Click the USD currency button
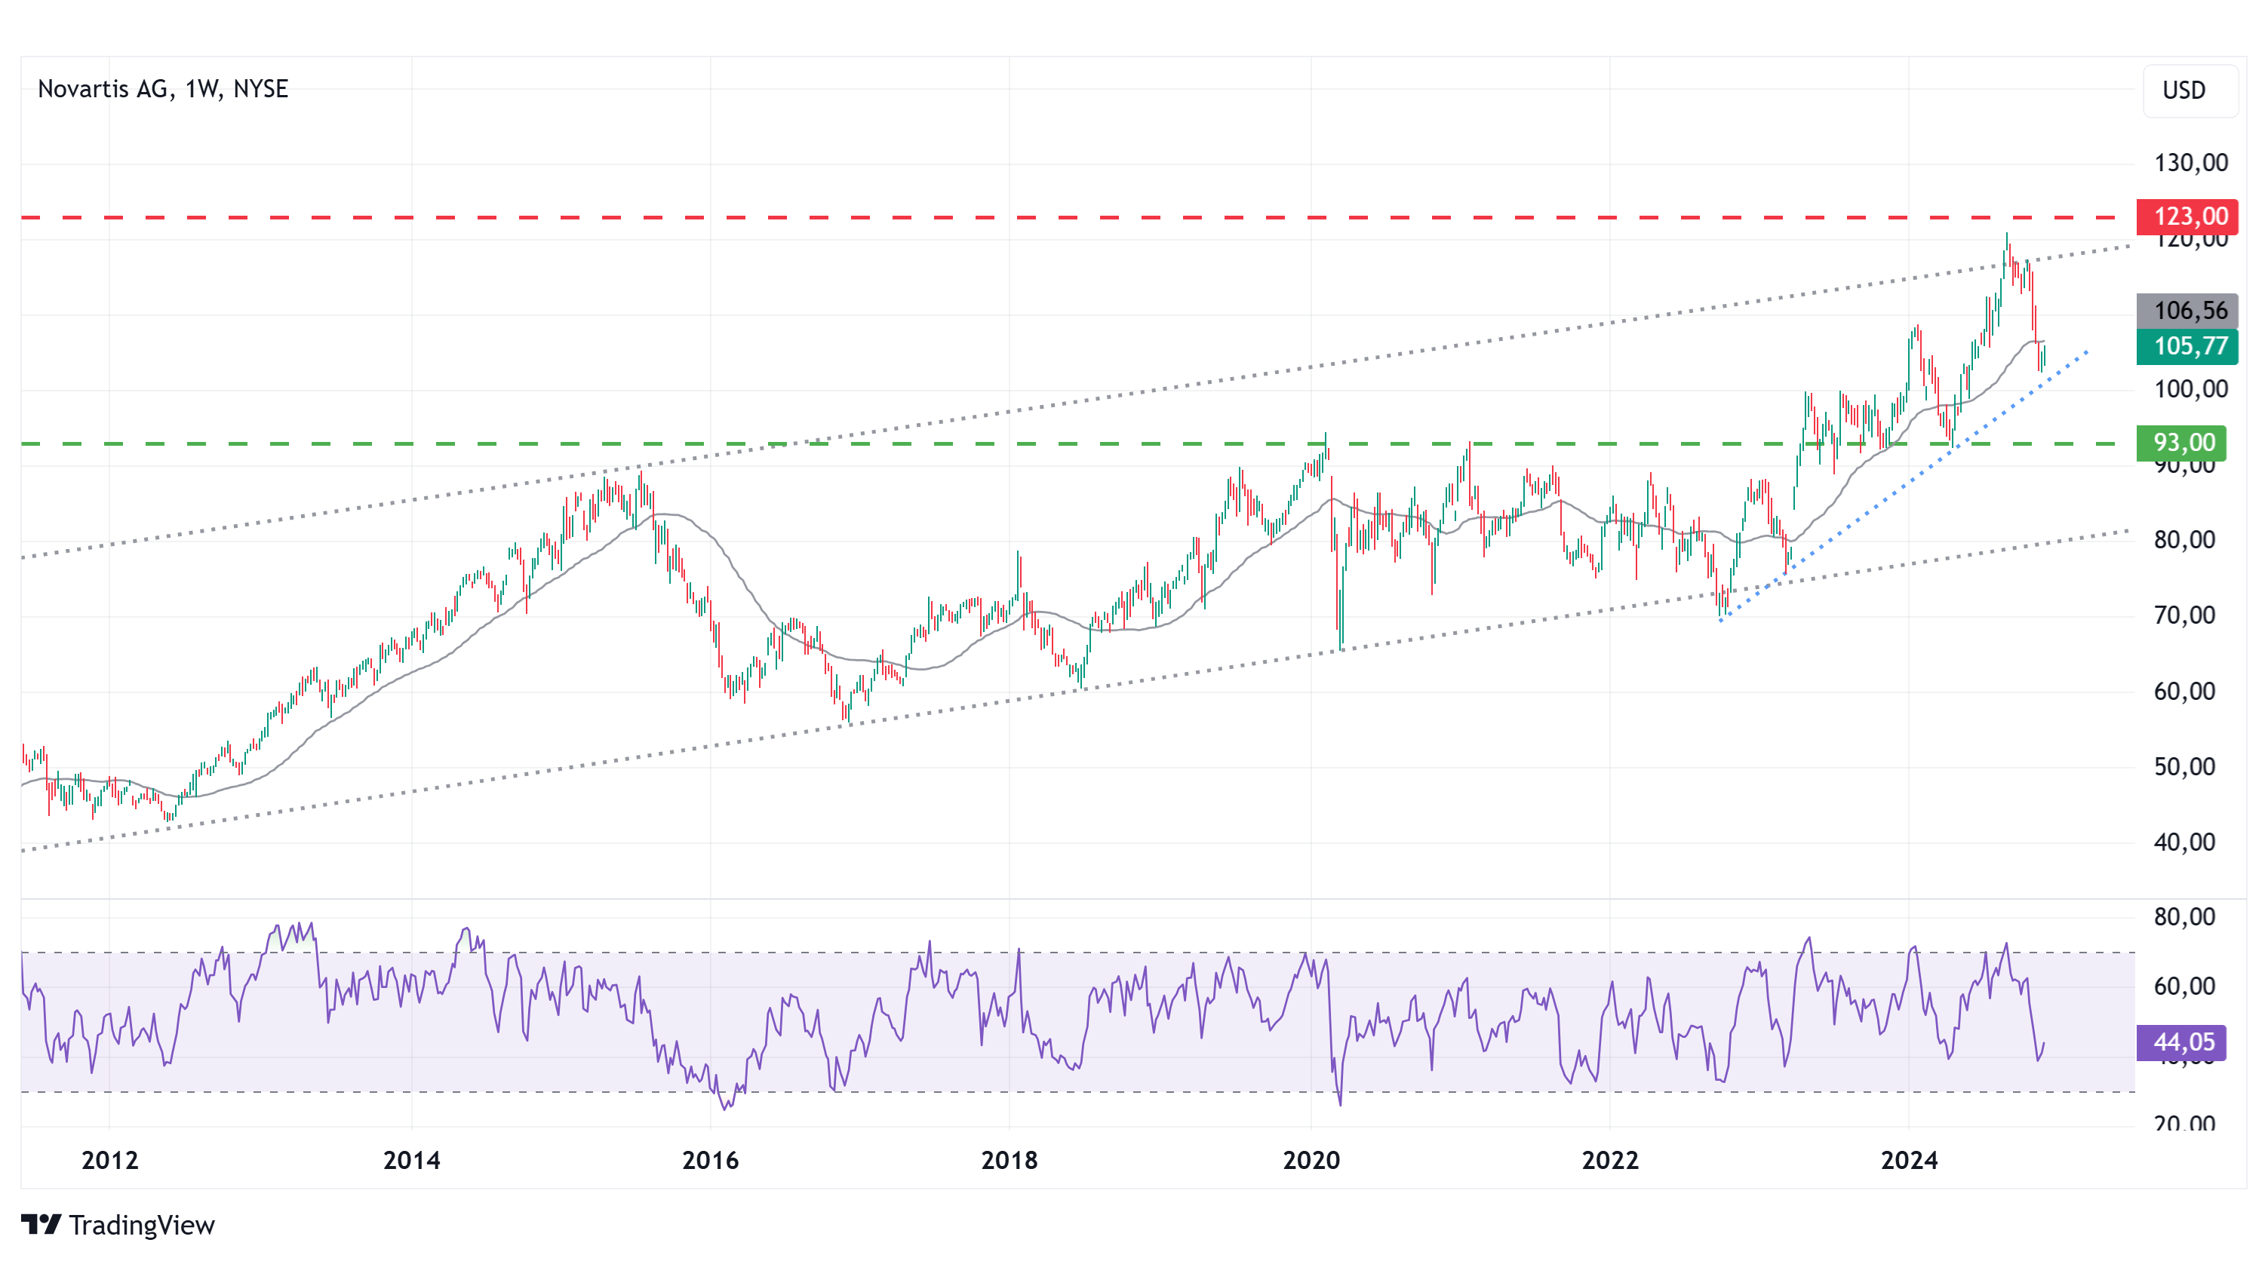 (x=2190, y=91)
